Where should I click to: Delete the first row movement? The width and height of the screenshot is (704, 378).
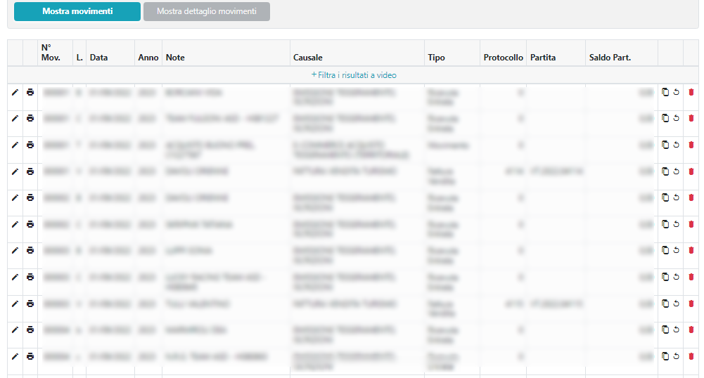click(x=691, y=92)
